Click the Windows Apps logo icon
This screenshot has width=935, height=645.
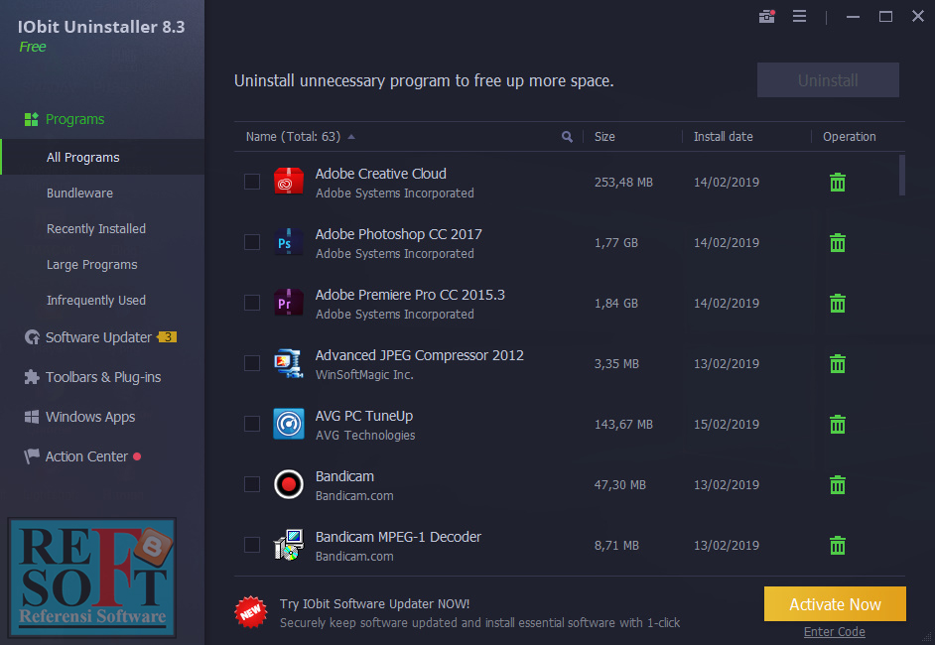click(x=32, y=417)
